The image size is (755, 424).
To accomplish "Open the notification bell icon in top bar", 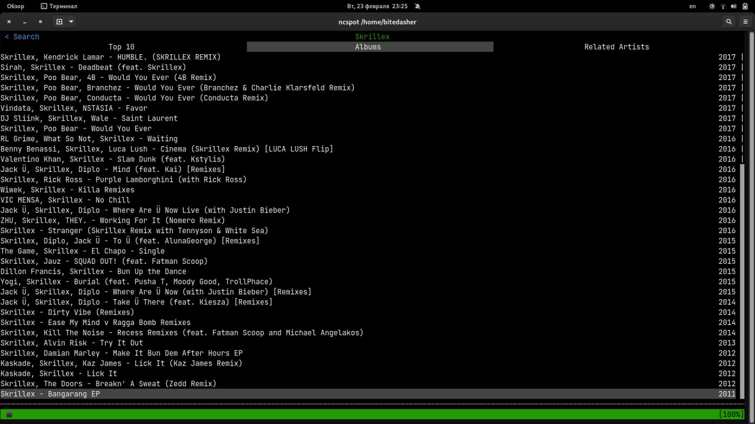I will click(x=418, y=6).
